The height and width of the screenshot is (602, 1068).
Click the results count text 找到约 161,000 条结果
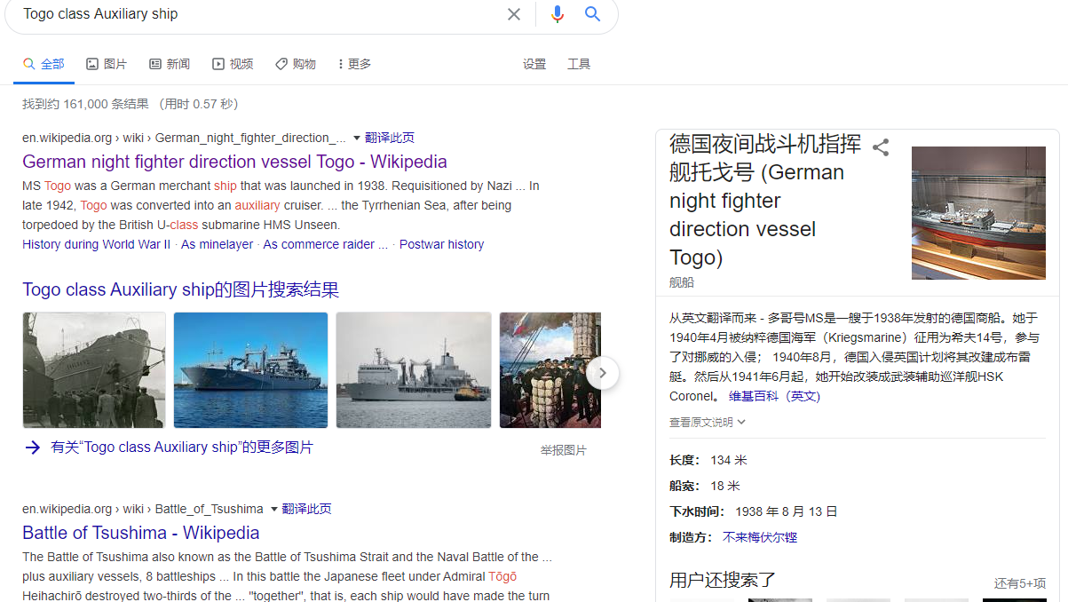pyautogui.click(x=85, y=104)
